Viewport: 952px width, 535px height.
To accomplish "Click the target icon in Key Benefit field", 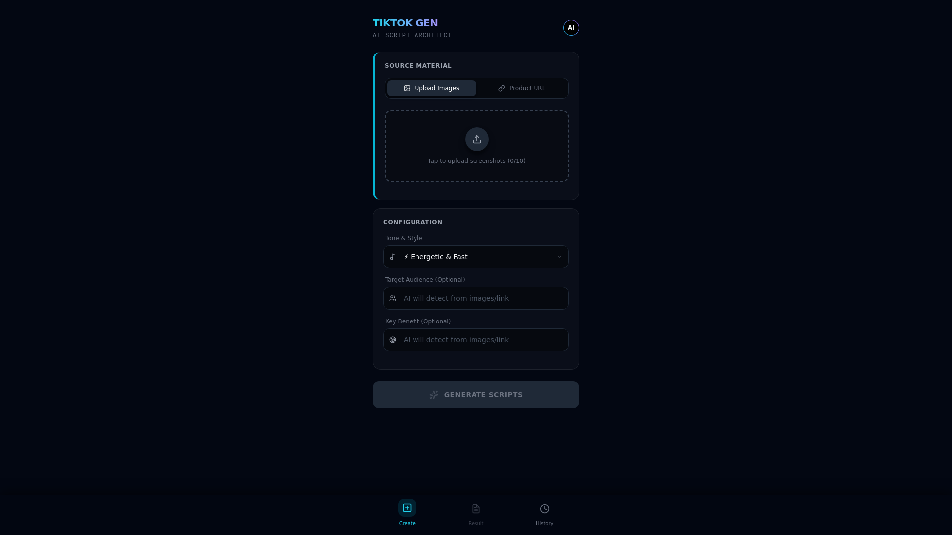I will pyautogui.click(x=393, y=340).
